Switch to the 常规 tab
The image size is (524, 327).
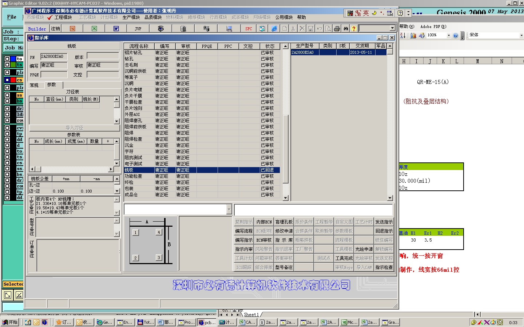pyautogui.click(x=34, y=85)
